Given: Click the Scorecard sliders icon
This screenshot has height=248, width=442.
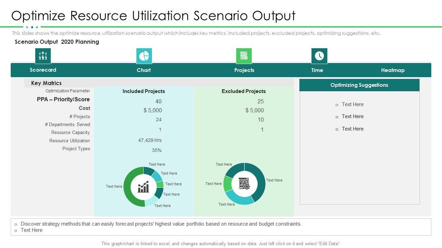Looking at the screenshot, I should (43, 56).
